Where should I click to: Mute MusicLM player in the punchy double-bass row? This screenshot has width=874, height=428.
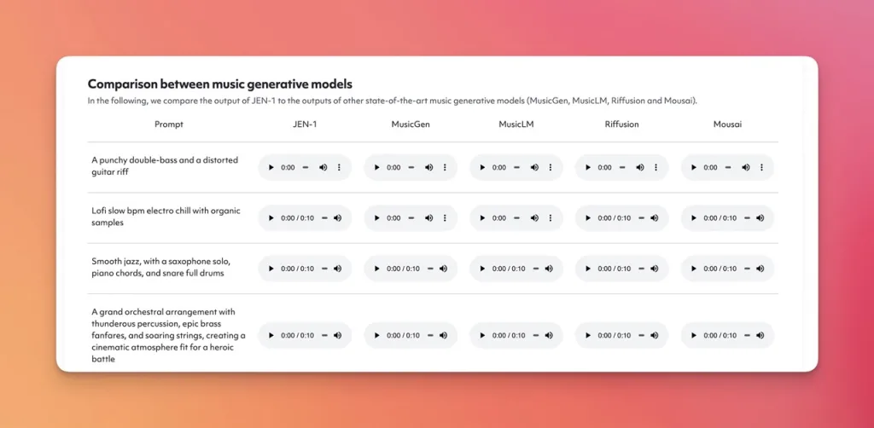tap(534, 168)
